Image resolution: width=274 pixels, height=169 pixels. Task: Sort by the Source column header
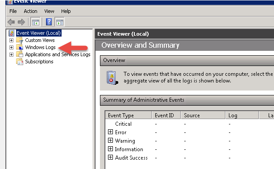click(x=203, y=115)
